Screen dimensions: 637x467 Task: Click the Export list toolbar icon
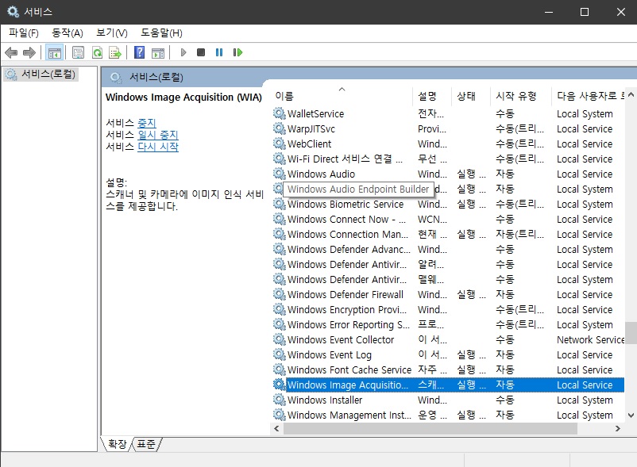[x=115, y=52]
